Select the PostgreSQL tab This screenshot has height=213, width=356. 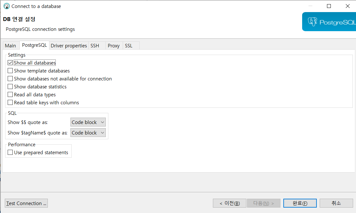tap(34, 45)
